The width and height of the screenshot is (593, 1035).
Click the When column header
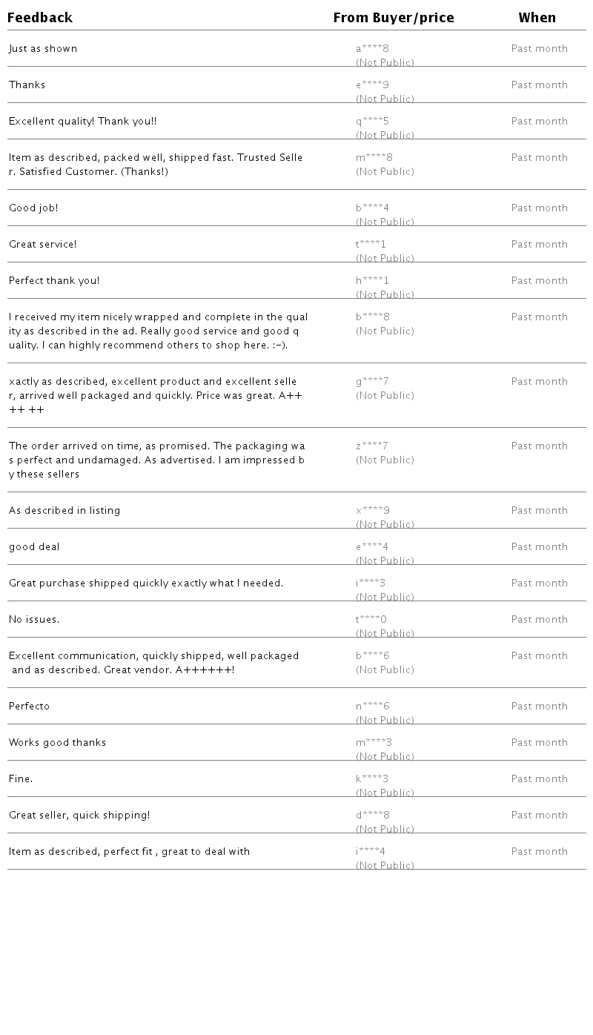pos(537,18)
